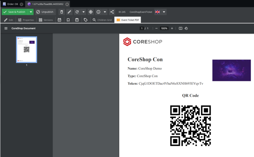Viewport: 254px width, 157px height.
Task: Click the rename pencil icon in toolbar
Action: tap(69, 12)
